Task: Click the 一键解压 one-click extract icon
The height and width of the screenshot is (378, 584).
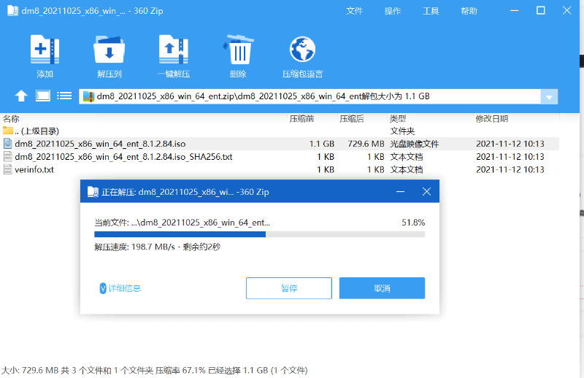Action: (173, 50)
